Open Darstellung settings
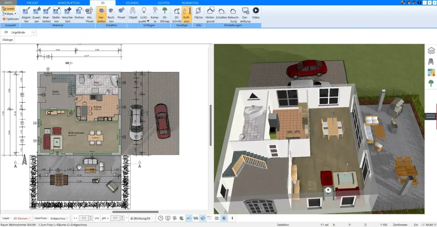This screenshot has width=437, height=227. (245, 15)
